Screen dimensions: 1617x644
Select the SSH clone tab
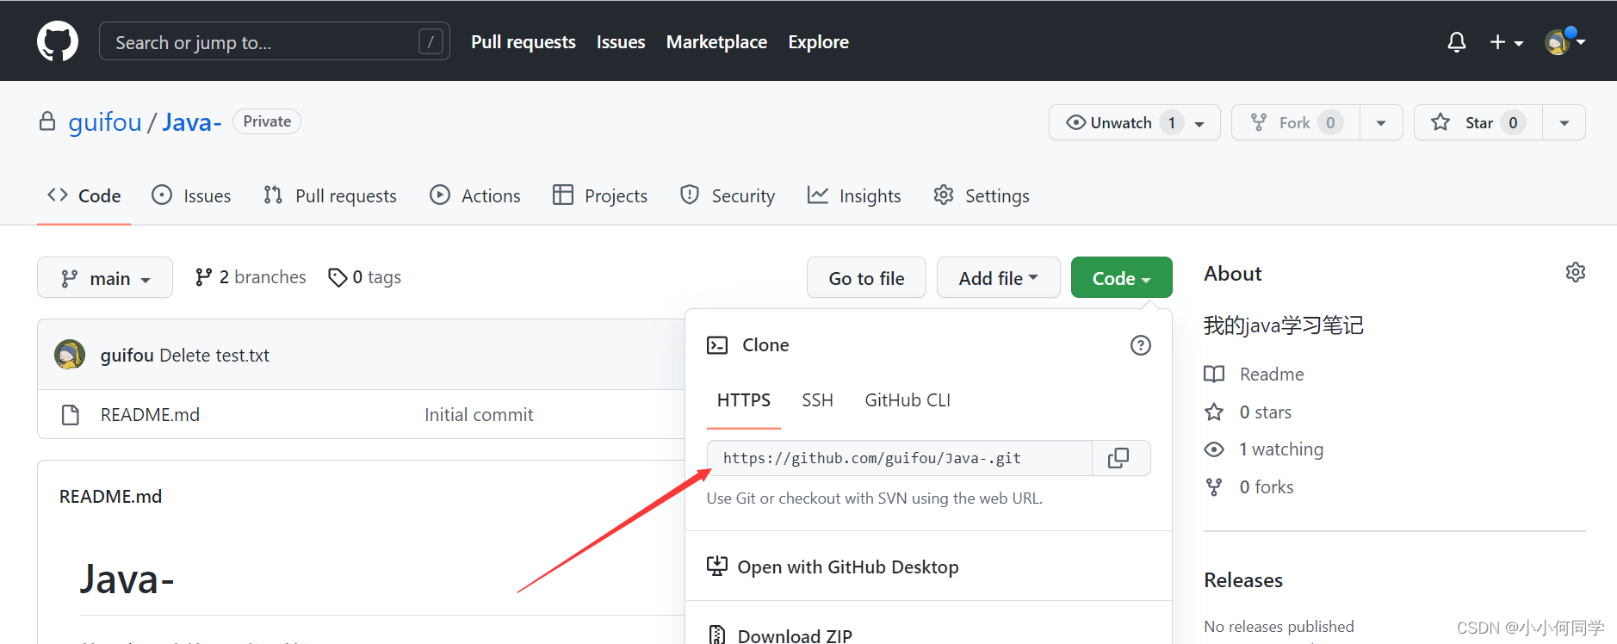click(x=817, y=400)
